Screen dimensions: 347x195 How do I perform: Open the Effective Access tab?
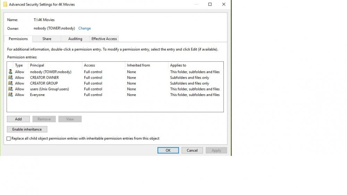pos(104,39)
